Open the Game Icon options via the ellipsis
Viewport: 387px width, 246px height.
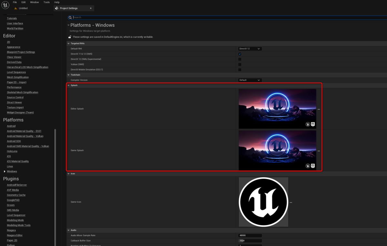pos(291,202)
